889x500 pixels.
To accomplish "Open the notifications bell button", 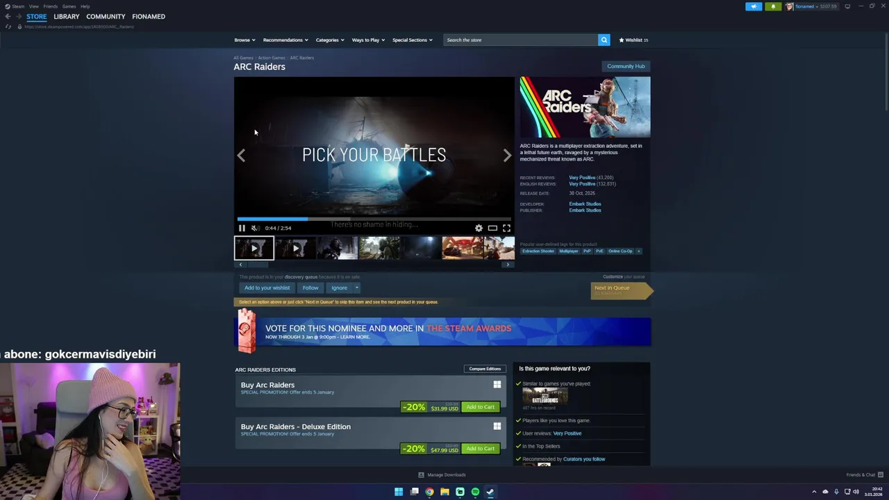I will [773, 6].
